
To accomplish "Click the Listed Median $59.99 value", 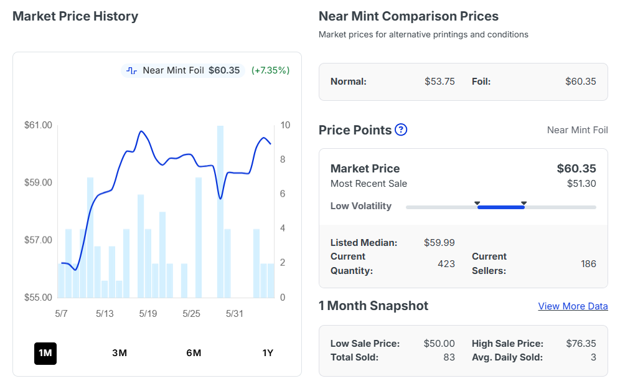I will click(x=439, y=242).
